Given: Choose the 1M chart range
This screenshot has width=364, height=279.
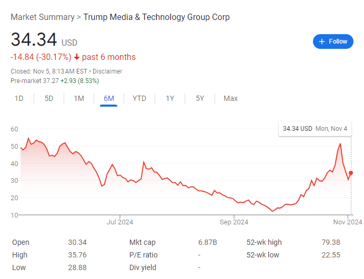Looking at the screenshot, I should (79, 98).
